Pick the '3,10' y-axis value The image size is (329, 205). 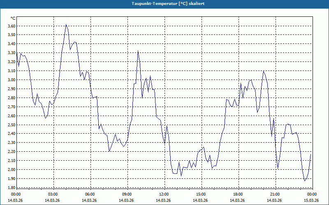click(12, 71)
